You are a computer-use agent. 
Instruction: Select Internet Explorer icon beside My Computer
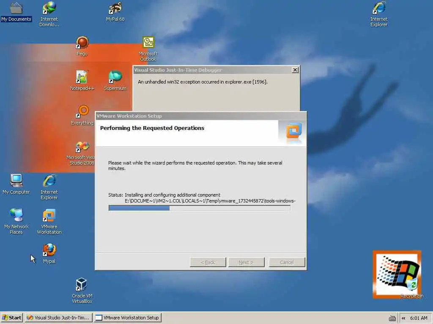coord(49,187)
